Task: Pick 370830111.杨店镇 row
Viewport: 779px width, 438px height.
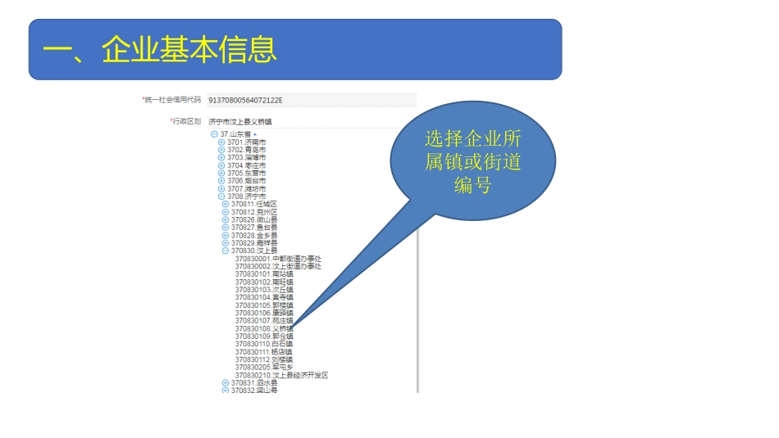Action: coord(264,352)
